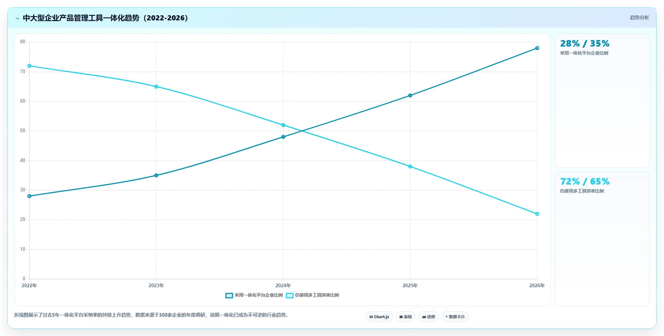Click the 2025年 data point at 38 on light line

[410, 167]
